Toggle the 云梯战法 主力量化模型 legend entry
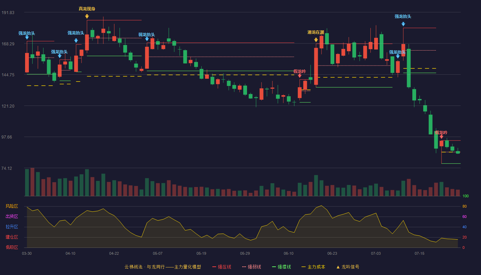Viewport: 481px width, 275px height. point(163,267)
